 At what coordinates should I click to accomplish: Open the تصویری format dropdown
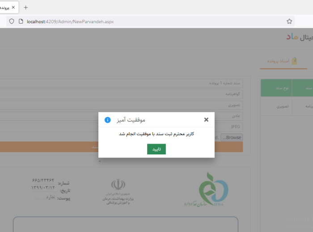(x=121, y=105)
